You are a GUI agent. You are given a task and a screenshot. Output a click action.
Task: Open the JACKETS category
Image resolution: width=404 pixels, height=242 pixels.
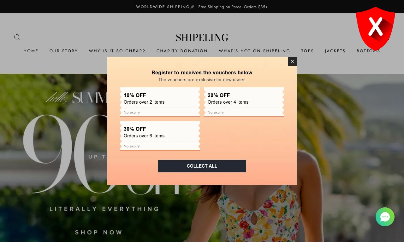tap(335, 51)
